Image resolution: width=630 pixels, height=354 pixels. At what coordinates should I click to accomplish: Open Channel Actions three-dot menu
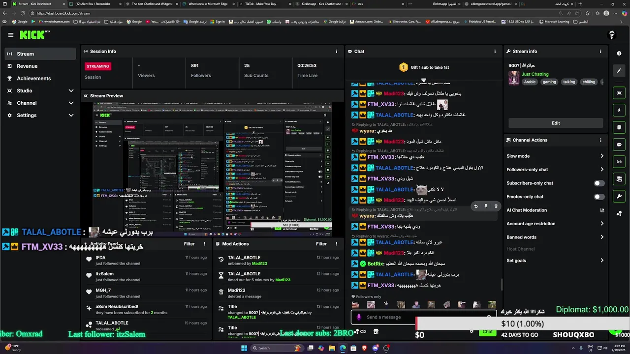[600, 140]
